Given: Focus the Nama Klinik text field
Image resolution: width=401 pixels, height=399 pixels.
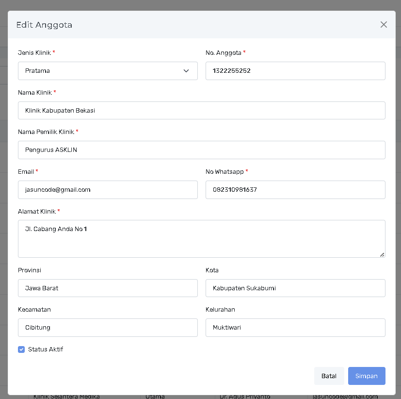Looking at the screenshot, I should click(x=201, y=111).
